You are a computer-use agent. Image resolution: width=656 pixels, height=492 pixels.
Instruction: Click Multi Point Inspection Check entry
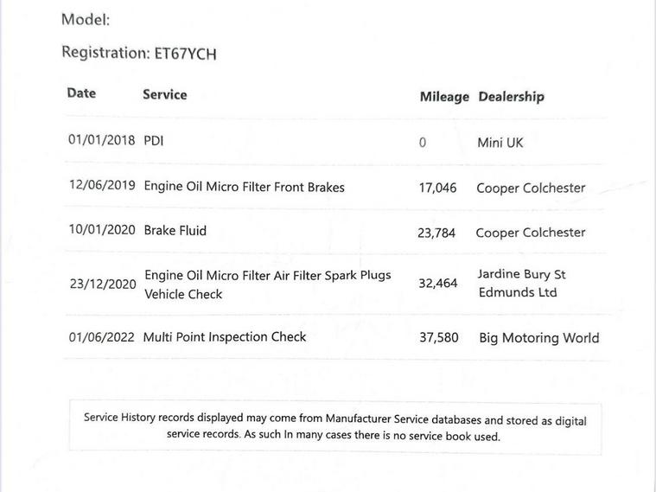pos(224,337)
